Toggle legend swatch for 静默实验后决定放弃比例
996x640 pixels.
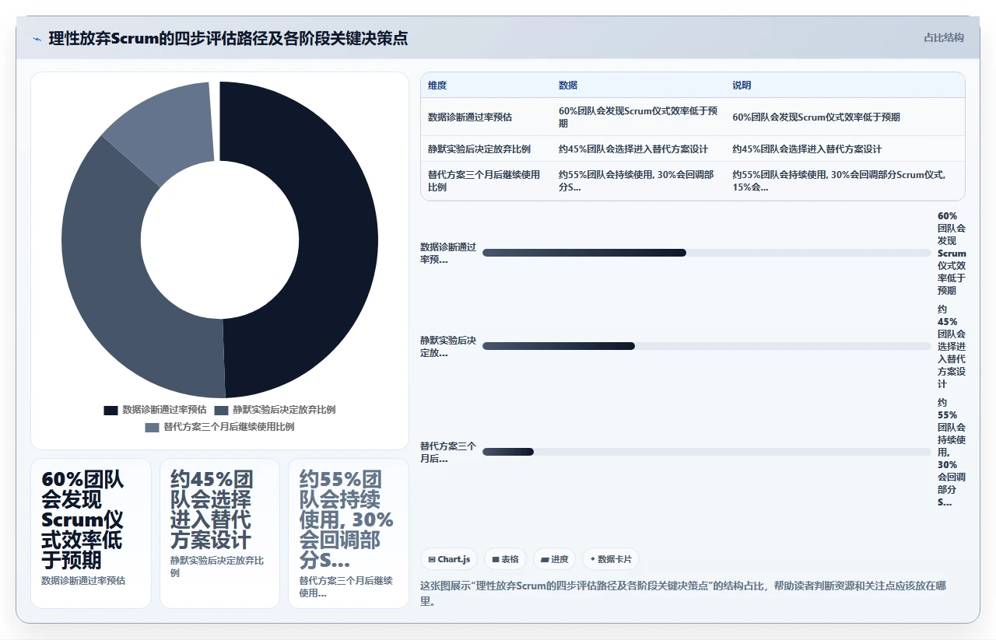[221, 410]
